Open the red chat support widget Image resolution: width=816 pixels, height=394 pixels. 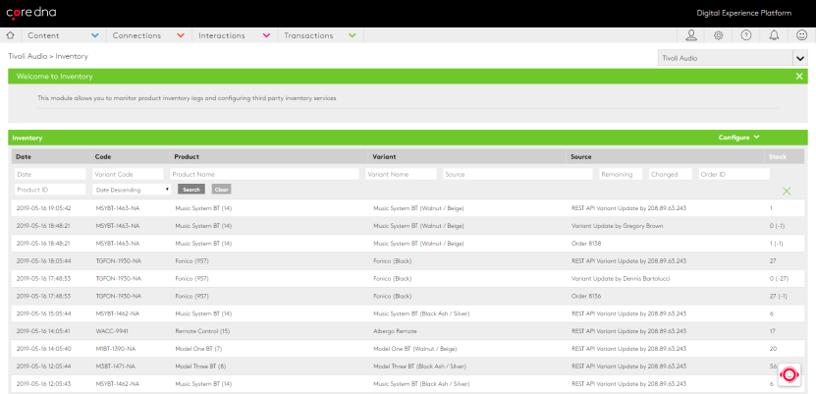pyautogui.click(x=789, y=374)
